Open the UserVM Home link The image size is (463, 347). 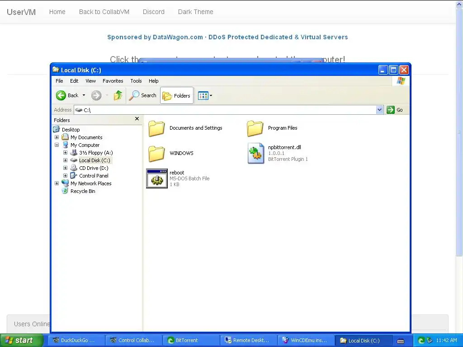point(57,12)
